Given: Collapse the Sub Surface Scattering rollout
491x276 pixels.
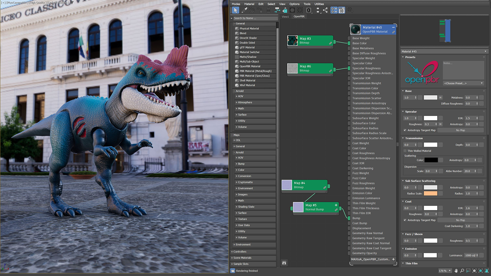Looking at the screenshot, I should coord(403,181).
